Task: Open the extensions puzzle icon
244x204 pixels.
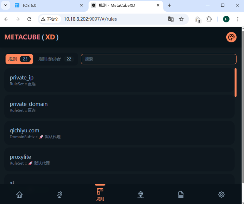Action: [x=209, y=19]
